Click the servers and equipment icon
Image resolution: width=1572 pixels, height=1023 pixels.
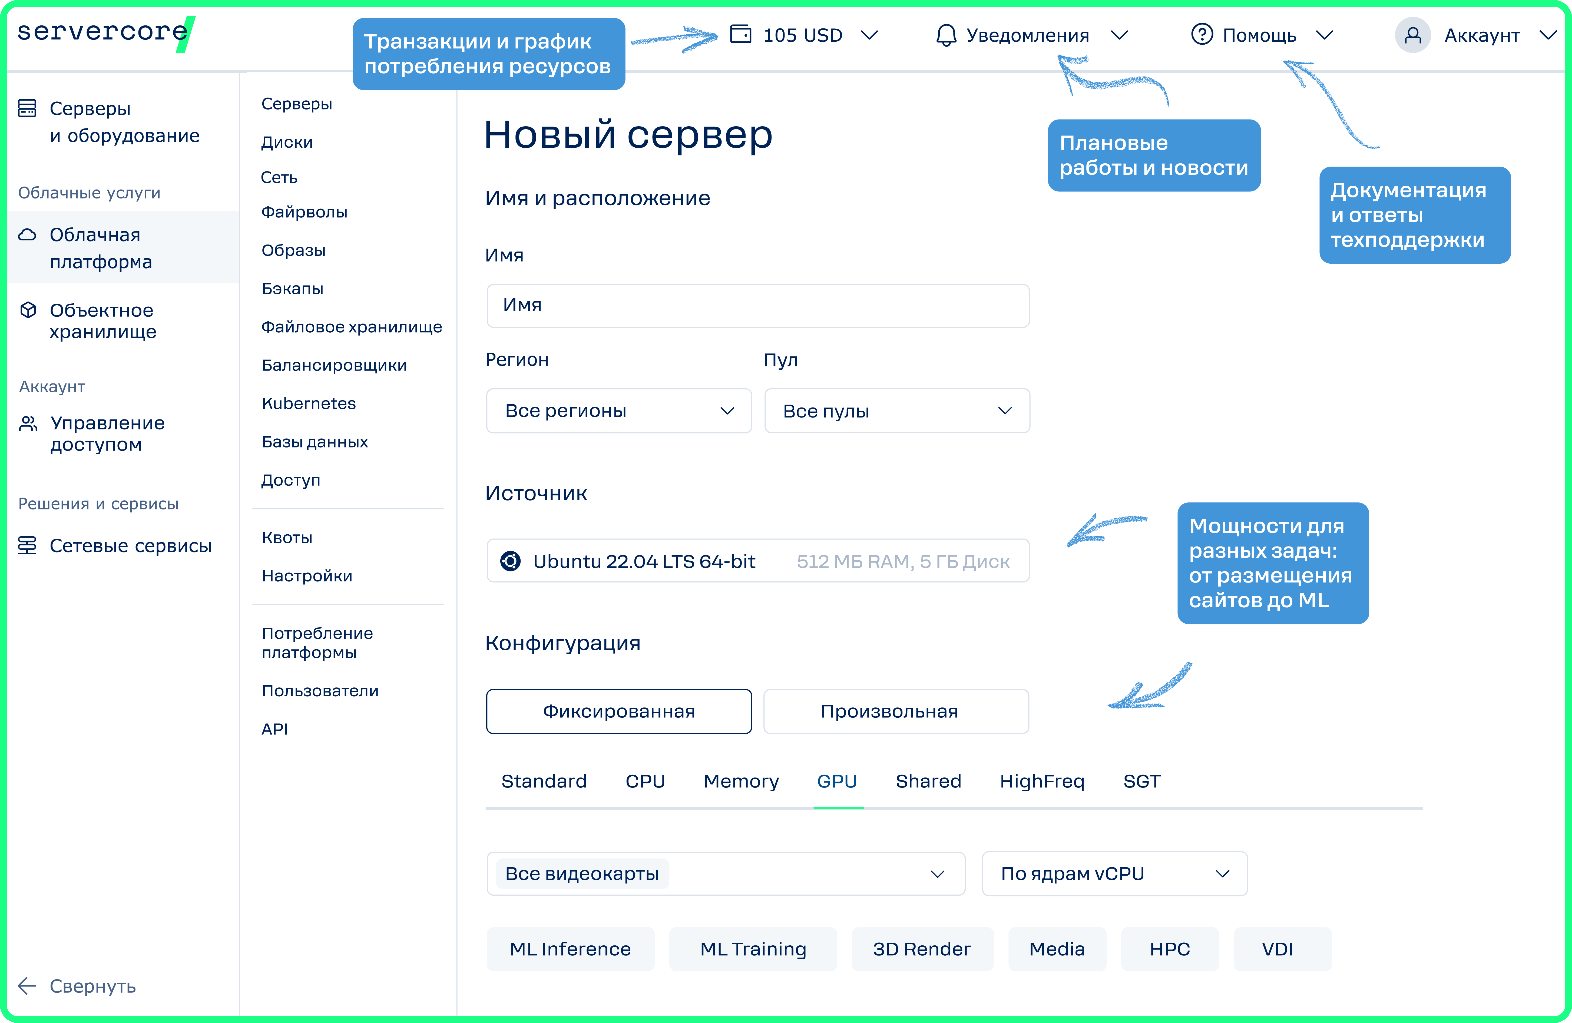pyautogui.click(x=27, y=108)
